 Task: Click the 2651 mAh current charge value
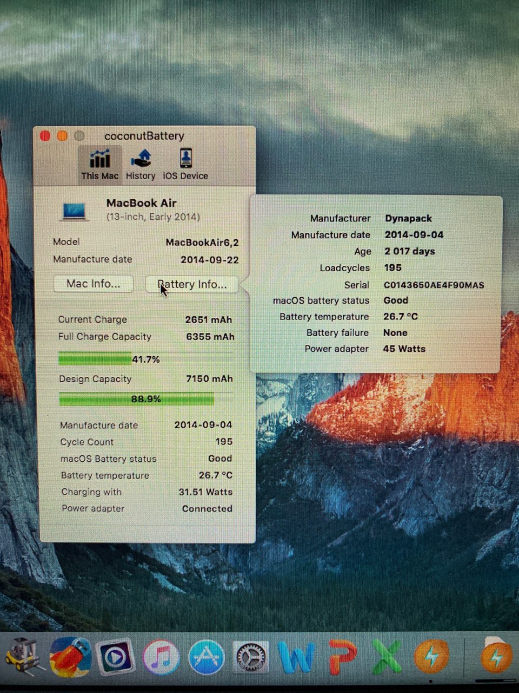(209, 319)
